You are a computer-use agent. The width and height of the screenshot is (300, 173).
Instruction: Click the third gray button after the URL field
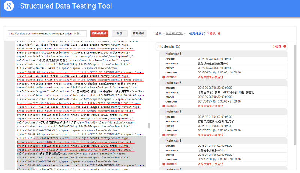pyautogui.click(x=138, y=33)
